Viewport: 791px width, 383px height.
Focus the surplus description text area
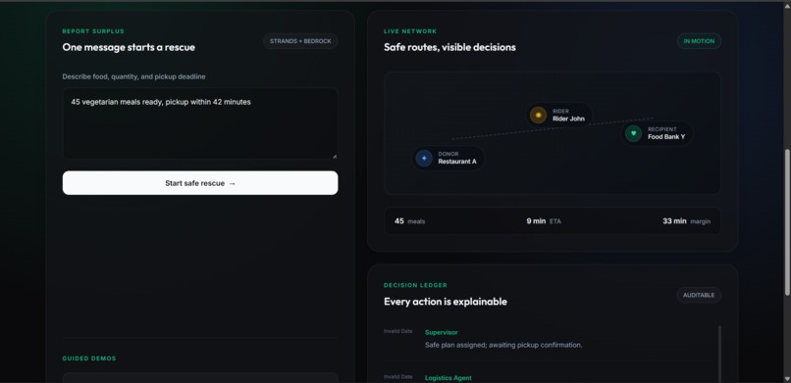click(200, 123)
